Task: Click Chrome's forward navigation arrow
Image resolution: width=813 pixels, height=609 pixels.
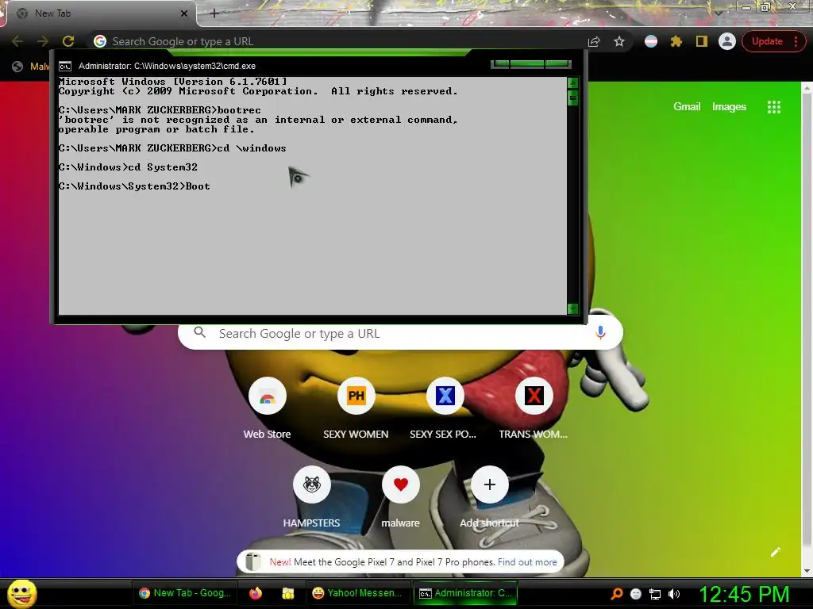Action: tap(43, 41)
